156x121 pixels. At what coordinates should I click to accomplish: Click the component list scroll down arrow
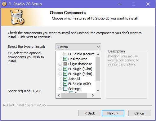[x=98, y=90]
